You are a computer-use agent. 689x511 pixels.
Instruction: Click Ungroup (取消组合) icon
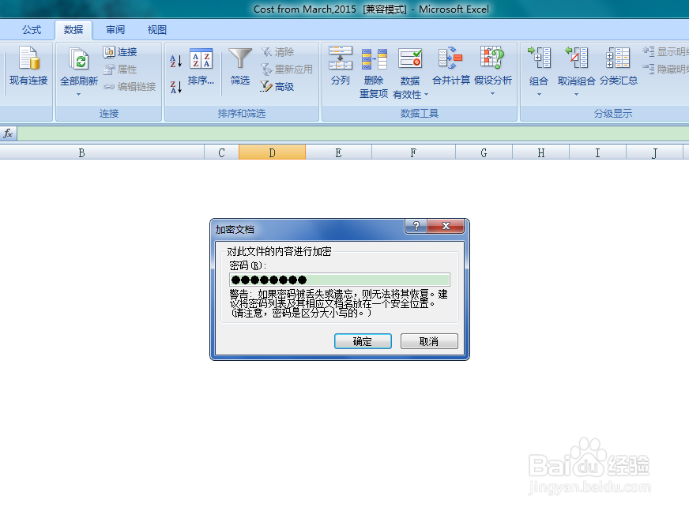(577, 58)
